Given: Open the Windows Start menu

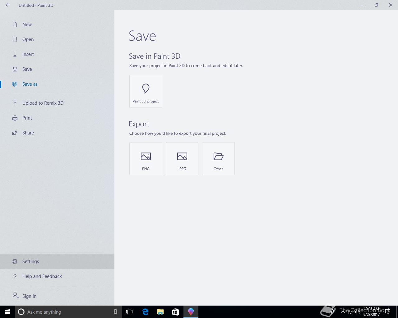Looking at the screenshot, I should [7, 312].
